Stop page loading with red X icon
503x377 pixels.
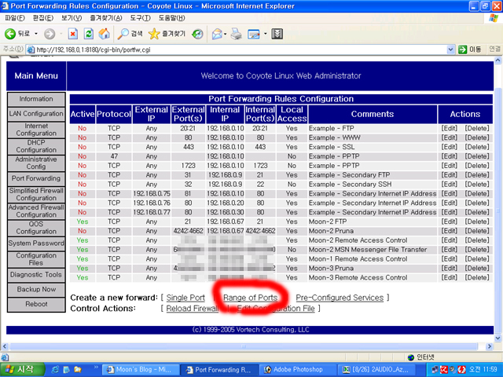(73, 34)
